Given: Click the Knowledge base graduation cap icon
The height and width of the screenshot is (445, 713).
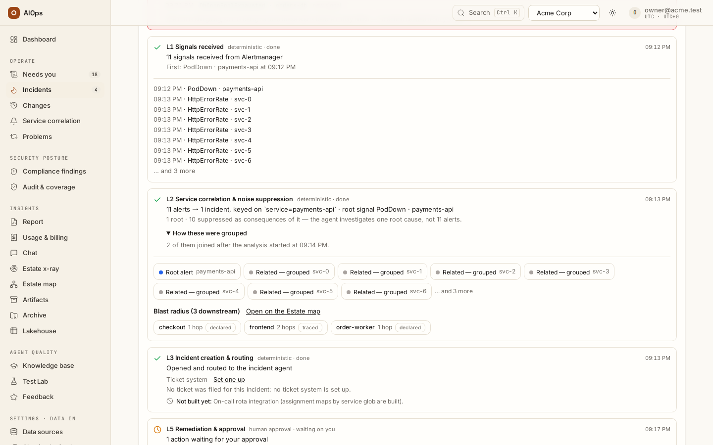Looking at the screenshot, I should click(x=14, y=366).
